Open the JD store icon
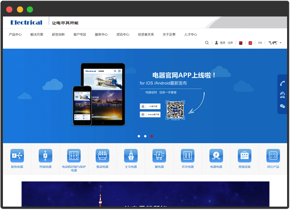Viewport: 290px width, 210px height. tap(250, 43)
